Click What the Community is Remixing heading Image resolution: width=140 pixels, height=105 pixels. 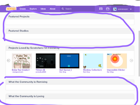click(x=28, y=82)
